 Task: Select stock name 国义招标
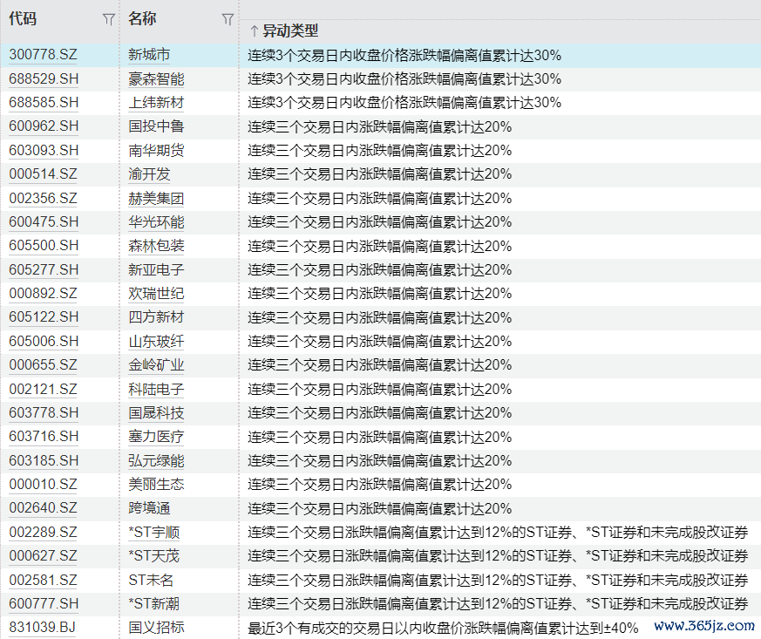[x=156, y=628]
